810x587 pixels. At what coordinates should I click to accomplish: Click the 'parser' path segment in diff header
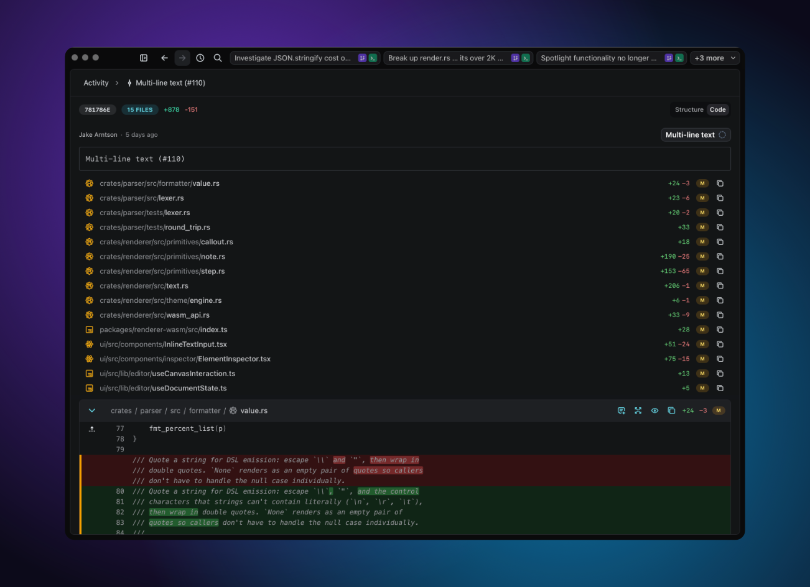151,410
